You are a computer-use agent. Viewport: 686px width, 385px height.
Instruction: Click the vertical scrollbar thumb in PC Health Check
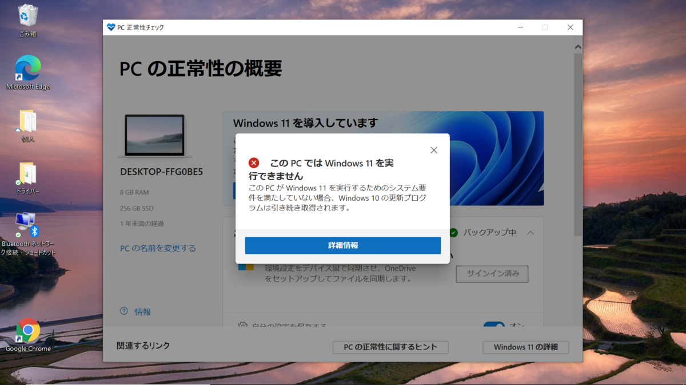click(x=578, y=144)
